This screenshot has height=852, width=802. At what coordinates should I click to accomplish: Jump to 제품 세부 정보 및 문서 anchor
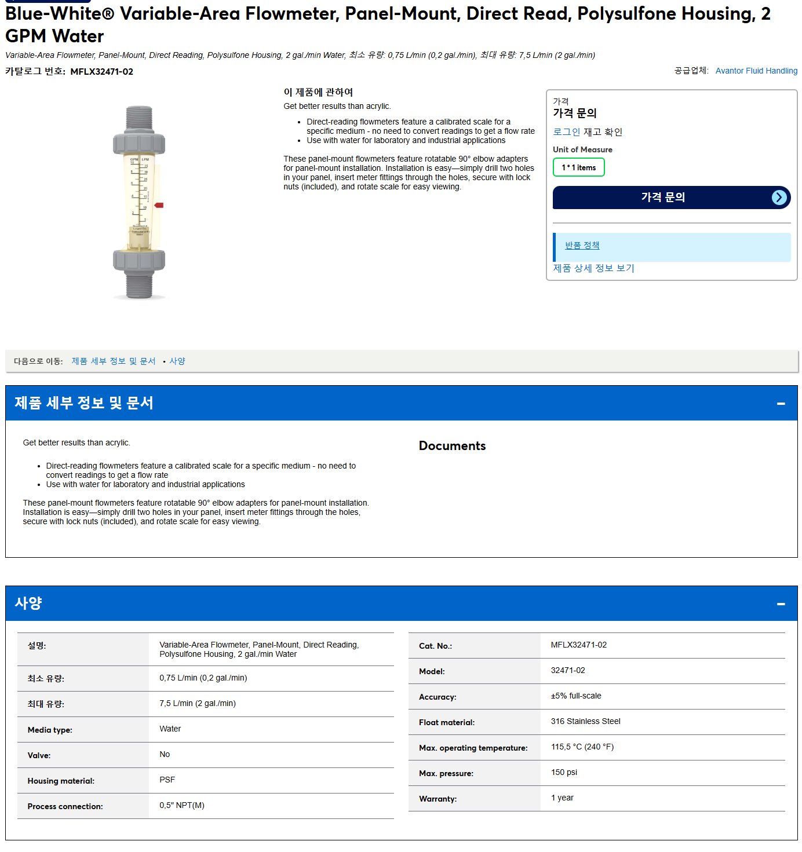pos(114,361)
